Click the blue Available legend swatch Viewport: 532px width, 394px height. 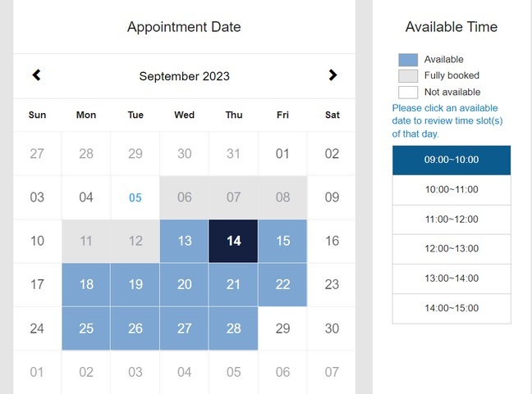point(408,60)
